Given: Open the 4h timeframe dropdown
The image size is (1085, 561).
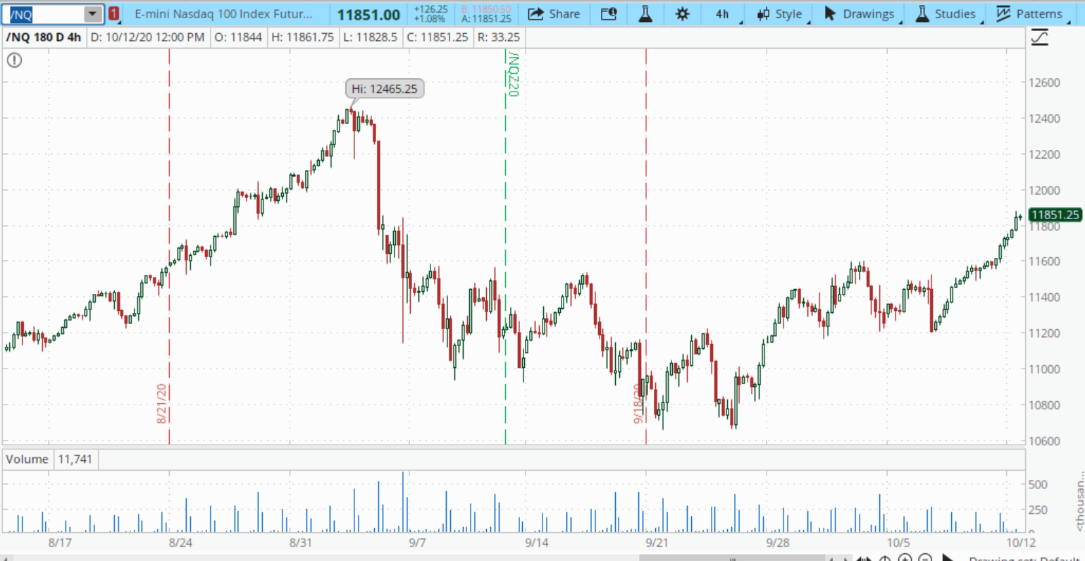Looking at the screenshot, I should (723, 14).
